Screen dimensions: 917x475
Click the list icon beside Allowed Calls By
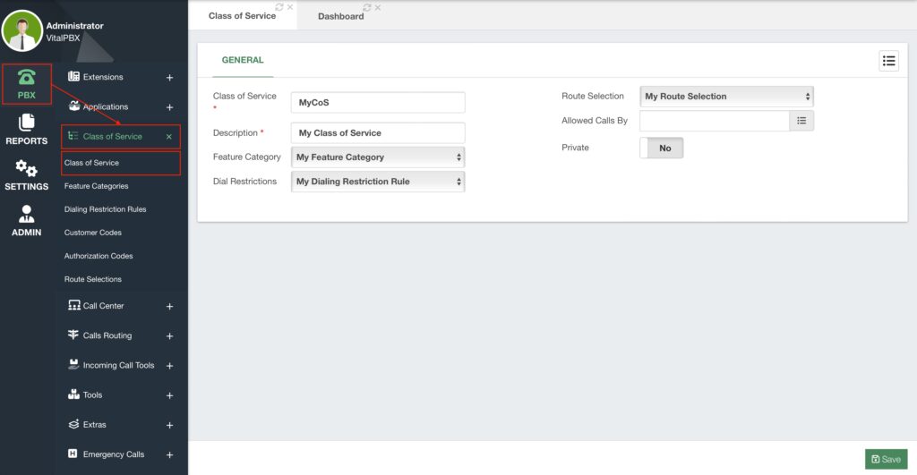[801, 121]
